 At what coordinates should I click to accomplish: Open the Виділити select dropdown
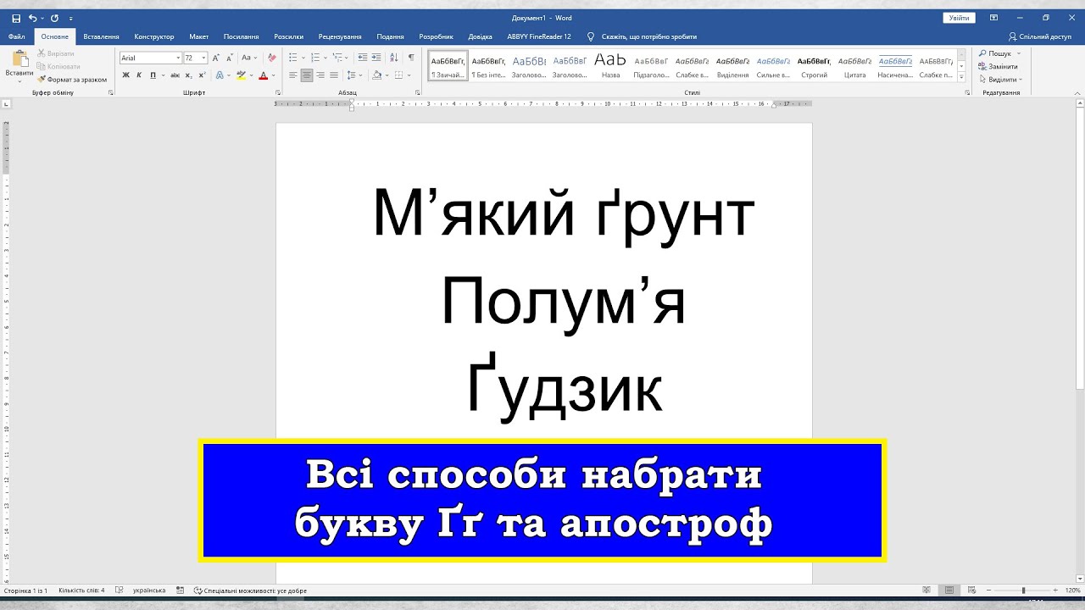(x=1000, y=80)
